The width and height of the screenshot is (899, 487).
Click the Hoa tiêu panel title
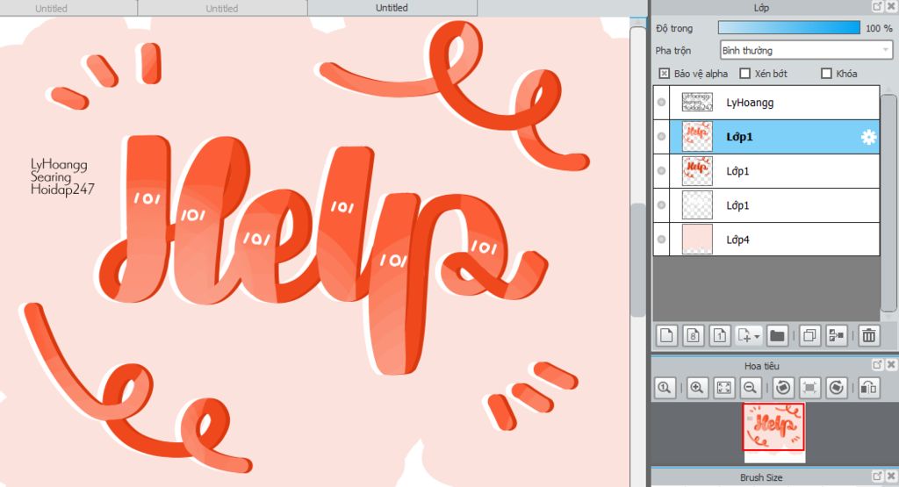[x=761, y=366]
